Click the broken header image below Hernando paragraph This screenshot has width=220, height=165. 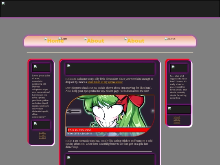pos(110,160)
